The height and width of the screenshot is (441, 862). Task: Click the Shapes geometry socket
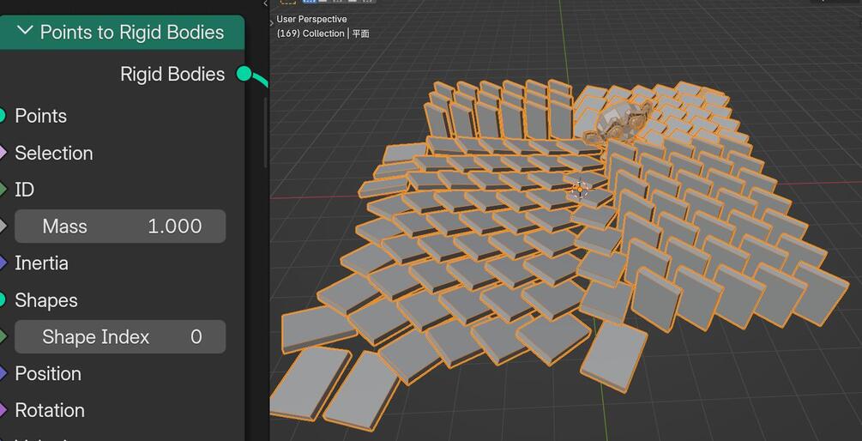click(x=1, y=299)
